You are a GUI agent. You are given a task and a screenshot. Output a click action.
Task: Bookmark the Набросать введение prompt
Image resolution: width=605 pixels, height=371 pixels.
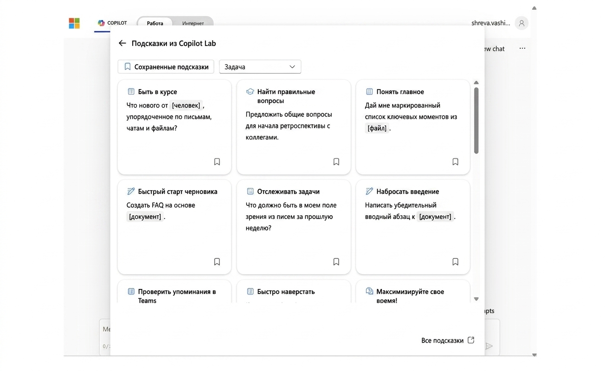pyautogui.click(x=455, y=262)
